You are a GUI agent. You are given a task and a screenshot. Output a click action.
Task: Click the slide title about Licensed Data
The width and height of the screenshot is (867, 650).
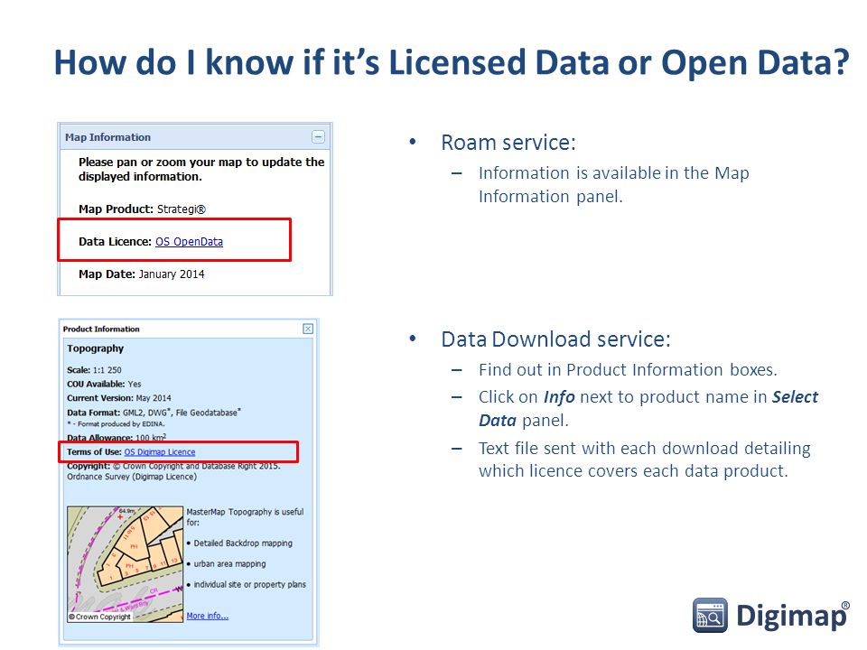[x=452, y=62]
